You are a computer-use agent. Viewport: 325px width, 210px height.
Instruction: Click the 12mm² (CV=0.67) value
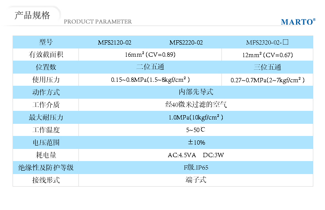click(x=267, y=55)
